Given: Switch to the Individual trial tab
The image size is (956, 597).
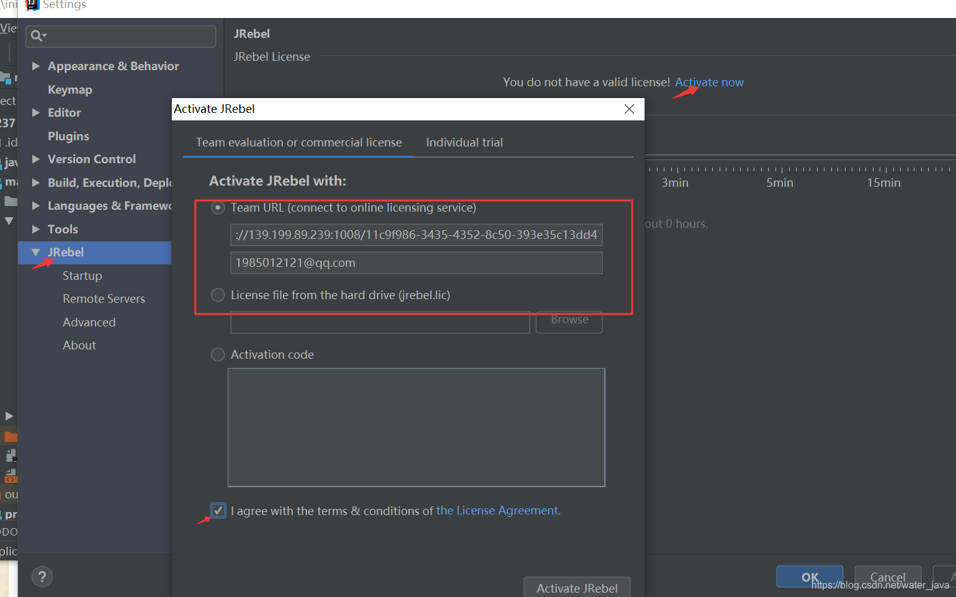Looking at the screenshot, I should click(464, 143).
